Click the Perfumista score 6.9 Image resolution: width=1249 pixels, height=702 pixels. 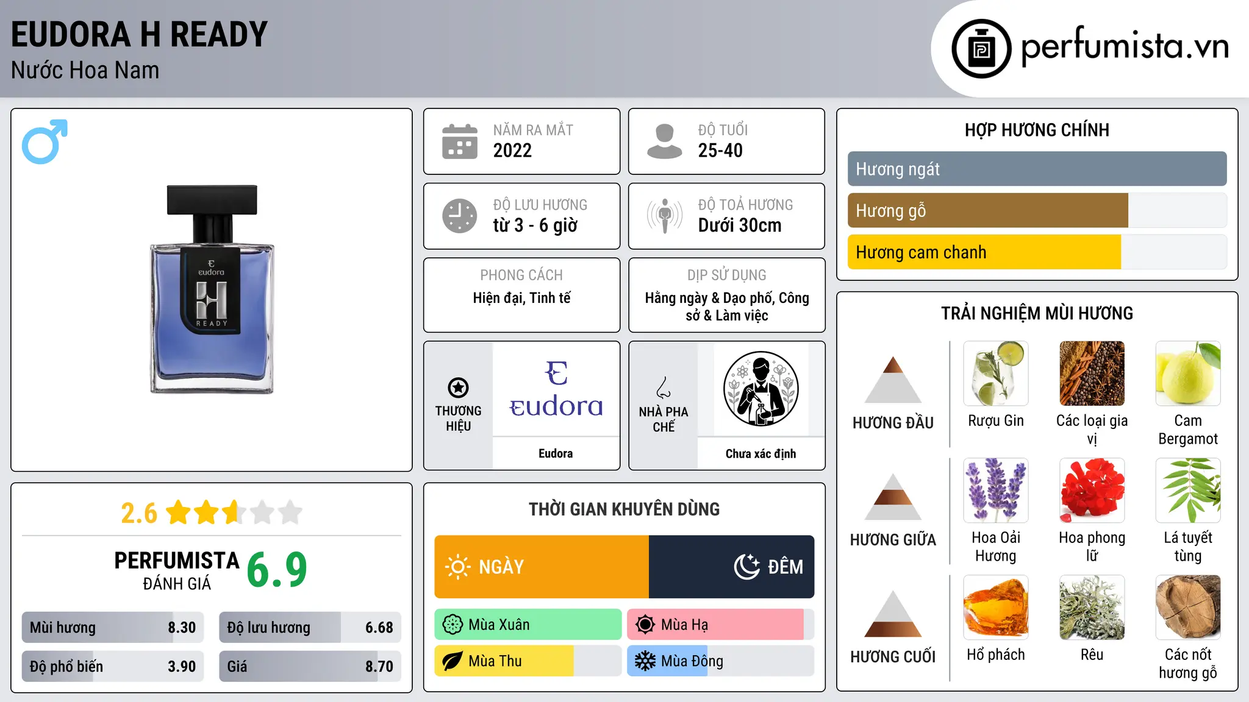pyautogui.click(x=277, y=570)
